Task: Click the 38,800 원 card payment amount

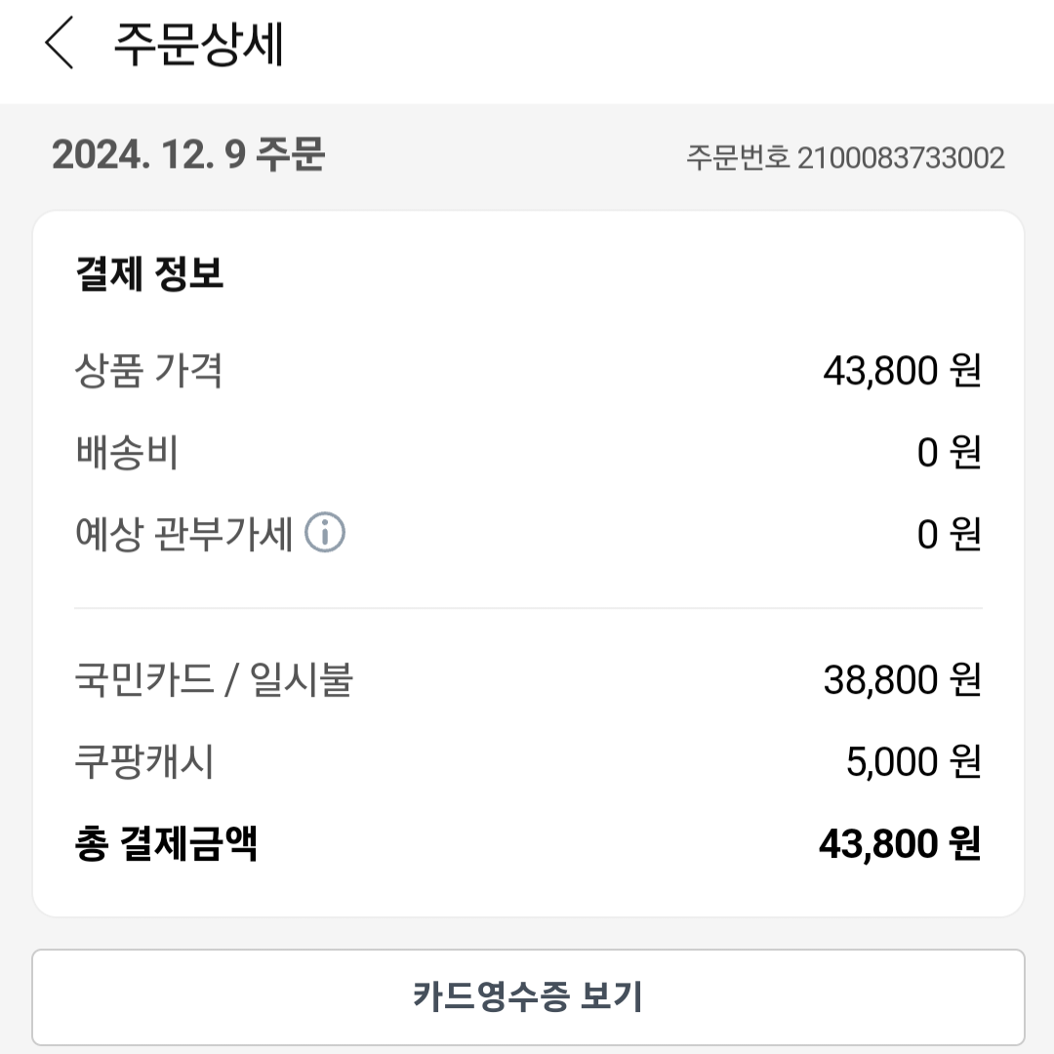Action: (x=902, y=679)
